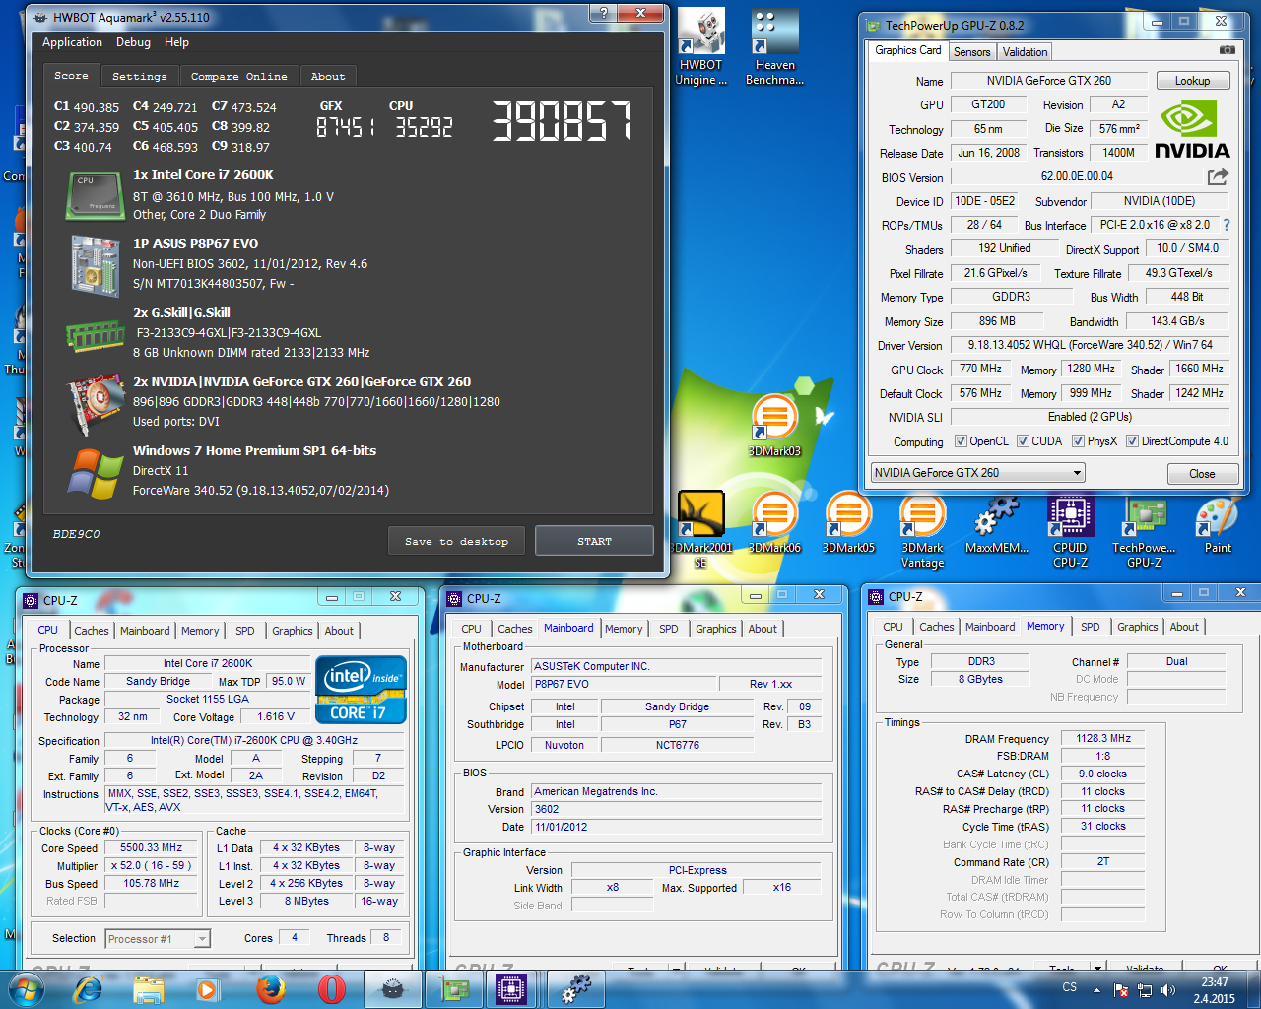Switch to the Sensors tab in GPU-Z
The height and width of the screenshot is (1009, 1261).
[971, 52]
